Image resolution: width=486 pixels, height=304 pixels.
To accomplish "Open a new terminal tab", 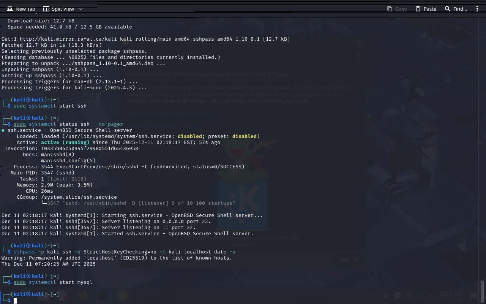I will [x=21, y=9].
